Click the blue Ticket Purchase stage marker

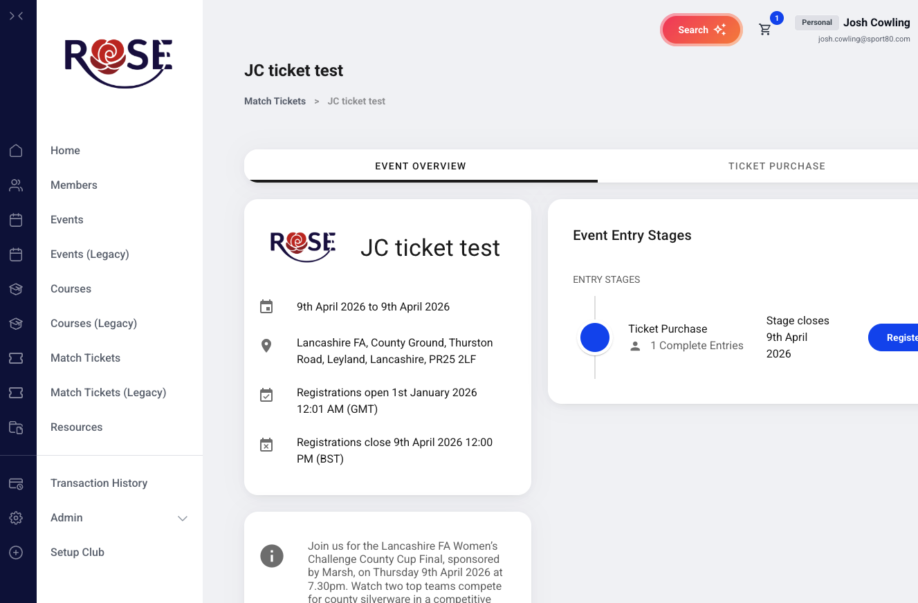click(x=594, y=337)
